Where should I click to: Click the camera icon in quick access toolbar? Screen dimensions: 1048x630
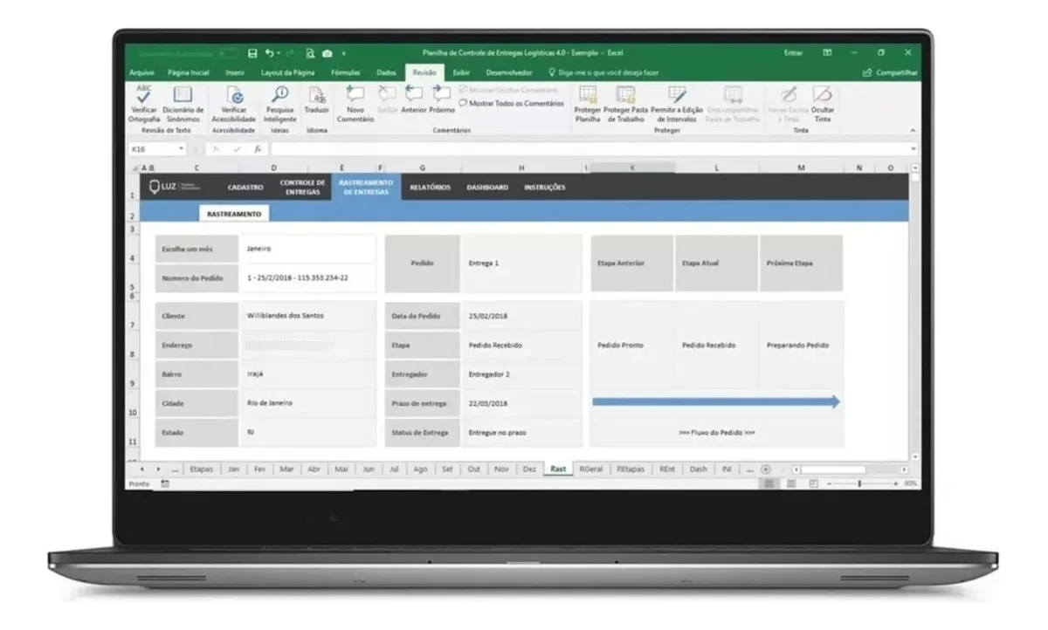pyautogui.click(x=327, y=53)
